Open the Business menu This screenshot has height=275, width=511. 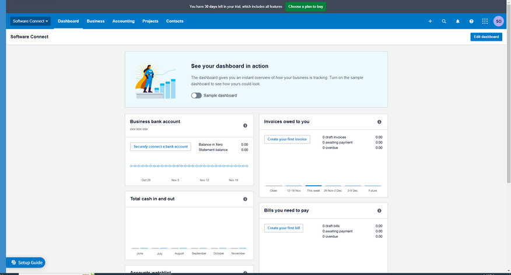pyautogui.click(x=96, y=21)
